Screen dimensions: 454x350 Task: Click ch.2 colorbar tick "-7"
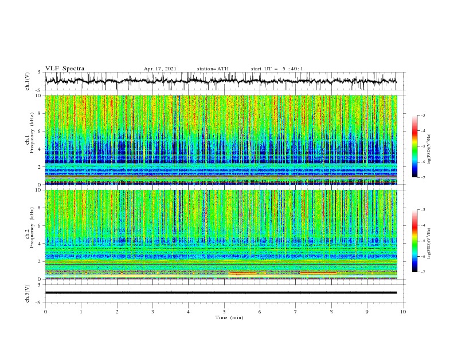(422, 272)
